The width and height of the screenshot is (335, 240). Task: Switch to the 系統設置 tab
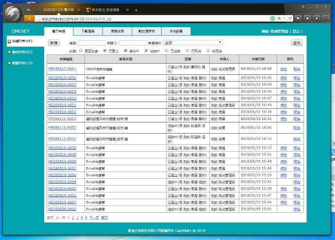click(176, 31)
